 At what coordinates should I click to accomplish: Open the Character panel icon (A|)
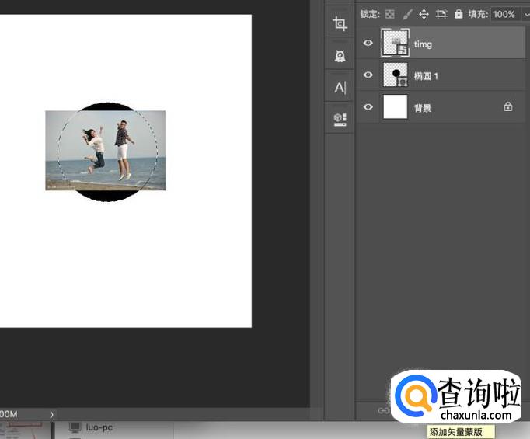pos(340,88)
